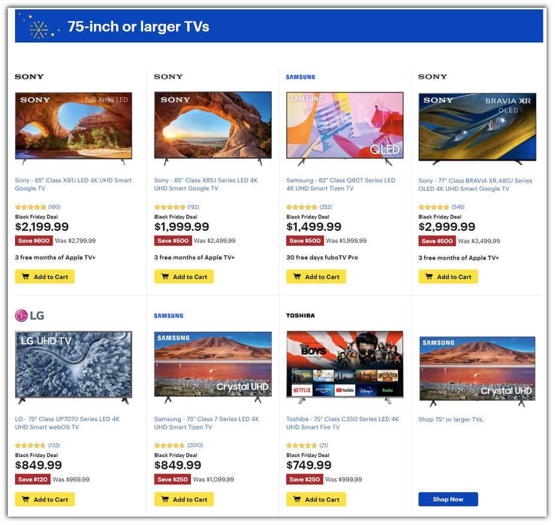Open the Sony 85" Class X85J Series link

[206, 184]
